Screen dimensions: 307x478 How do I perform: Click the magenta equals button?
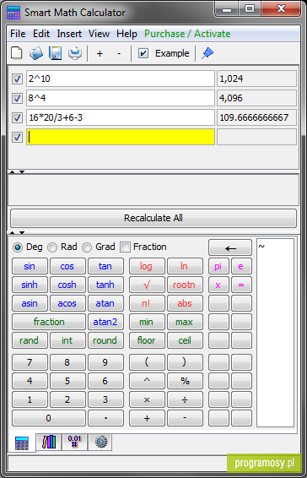(241, 285)
